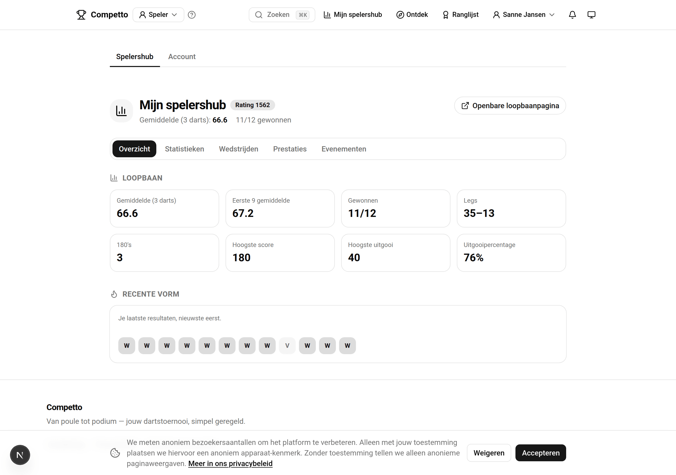The width and height of the screenshot is (676, 475).
Task: Click '11/12 gewonnen' text under title
Action: click(x=263, y=120)
